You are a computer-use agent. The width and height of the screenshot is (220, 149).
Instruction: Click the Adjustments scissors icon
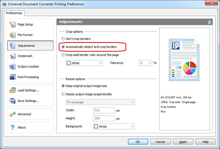[x=13, y=45]
